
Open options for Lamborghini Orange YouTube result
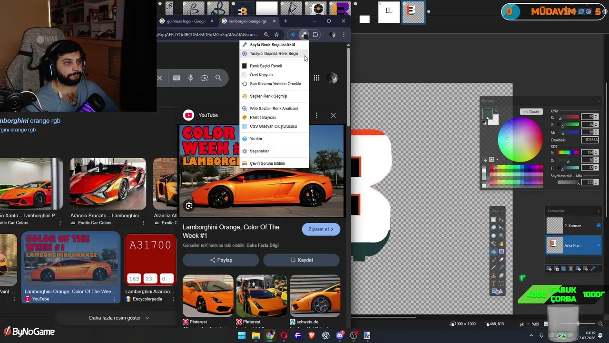pyautogui.click(x=115, y=299)
